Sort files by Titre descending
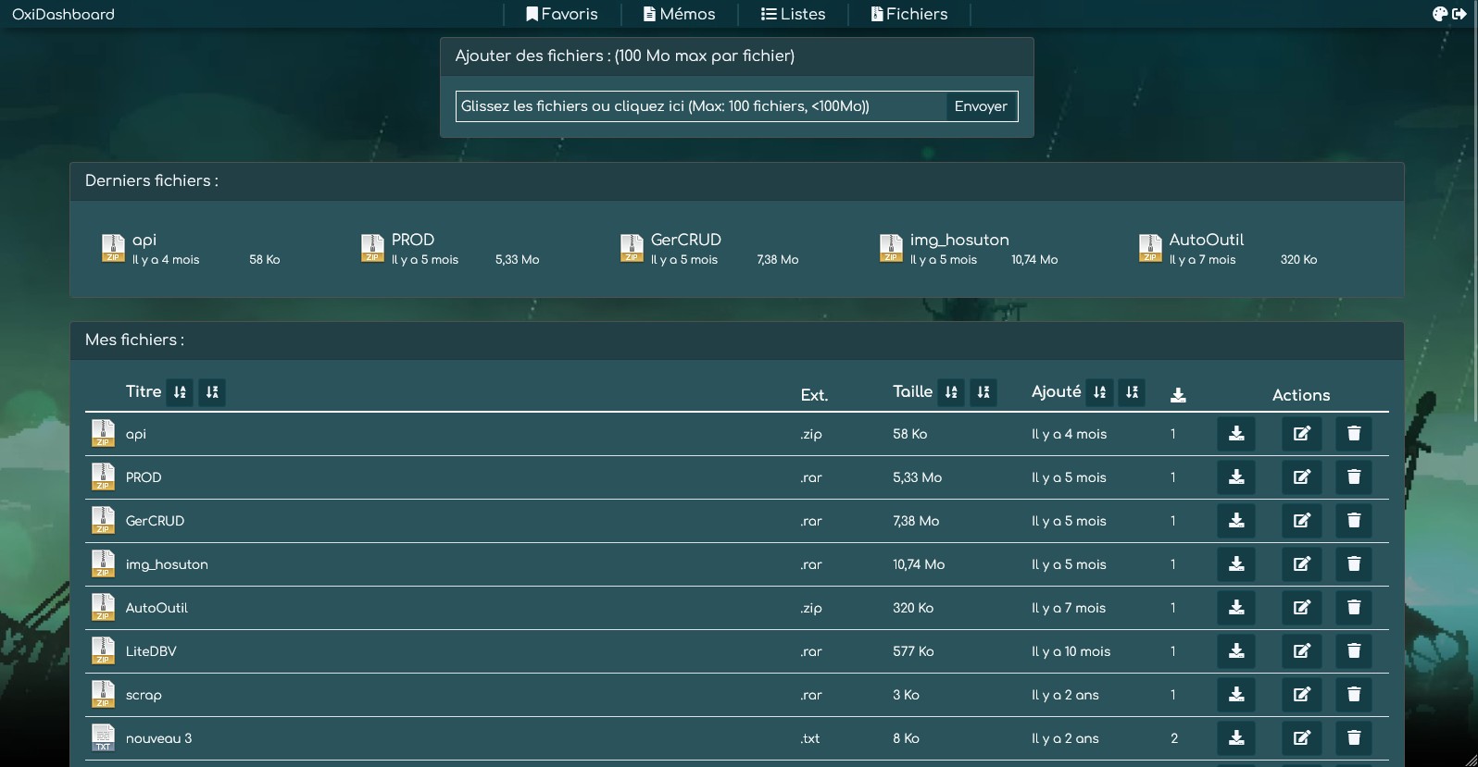Screen dimensions: 1478x767 pyautogui.click(x=212, y=392)
